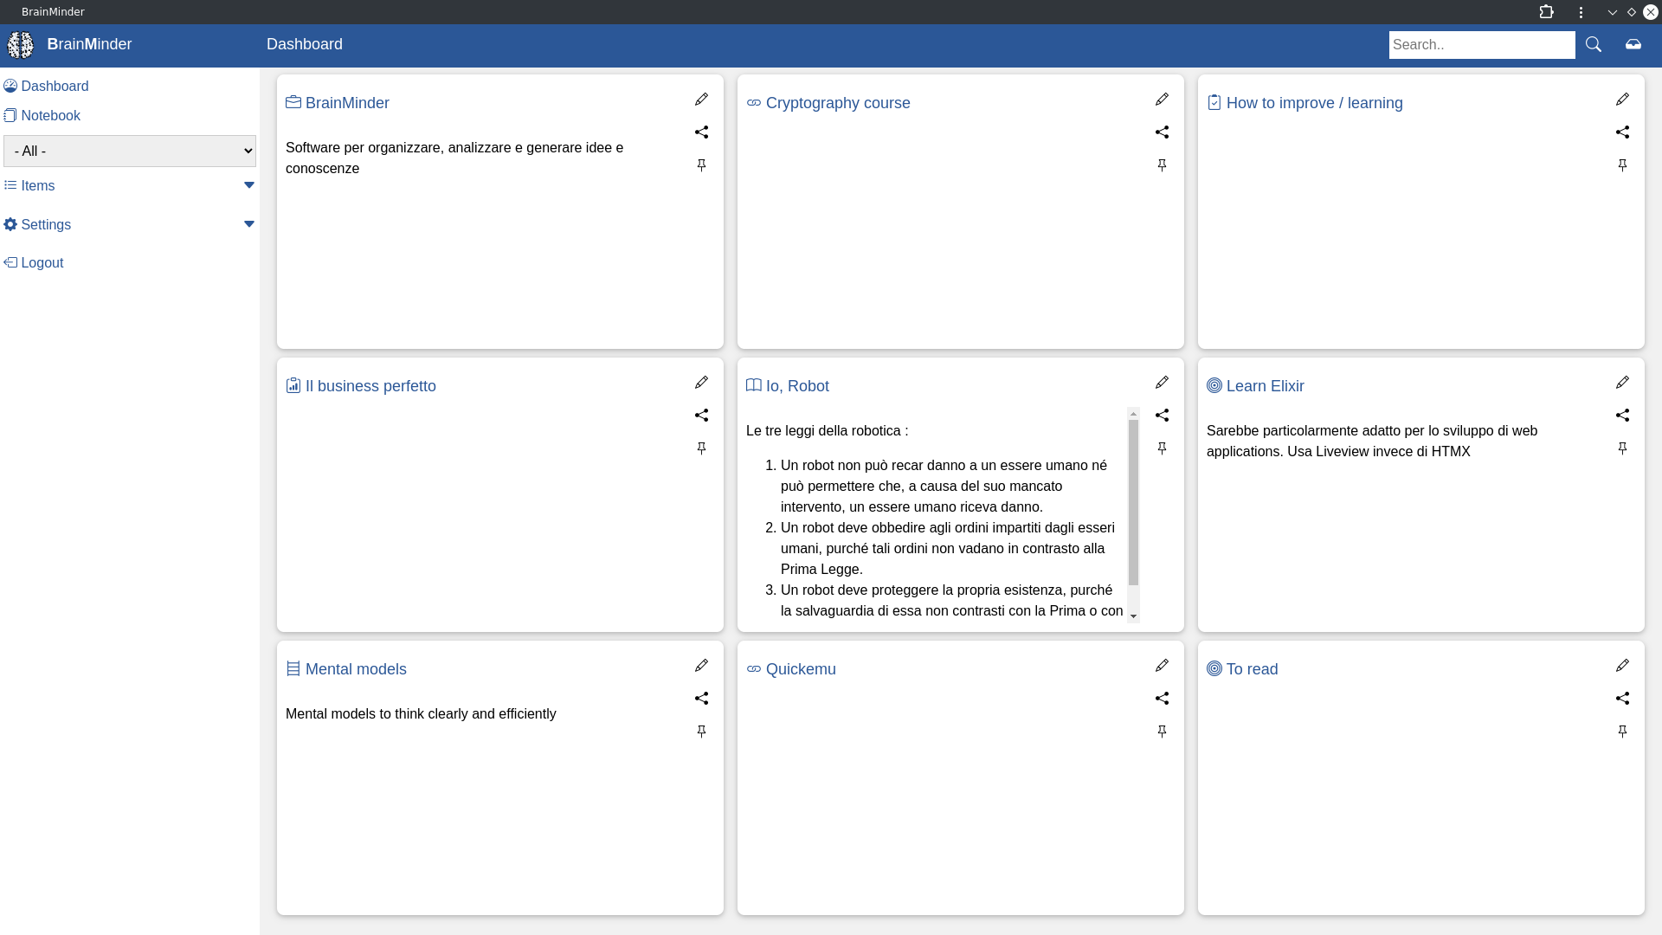Click the Io, Robot card scrollbar thumb
The width and height of the screenshot is (1662, 935).
click(x=1133, y=503)
